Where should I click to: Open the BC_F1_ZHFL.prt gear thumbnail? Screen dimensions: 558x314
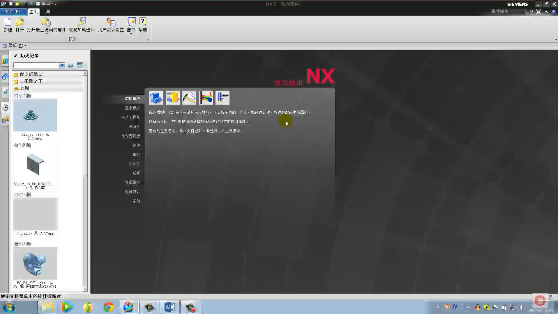pos(35,263)
